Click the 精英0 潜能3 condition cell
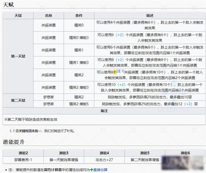This screenshot has width=206, height=173. (79, 38)
